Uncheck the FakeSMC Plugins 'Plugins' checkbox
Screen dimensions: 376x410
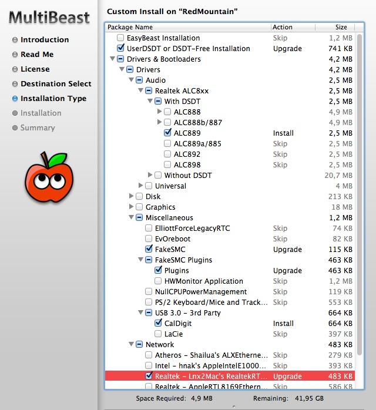coord(158,270)
